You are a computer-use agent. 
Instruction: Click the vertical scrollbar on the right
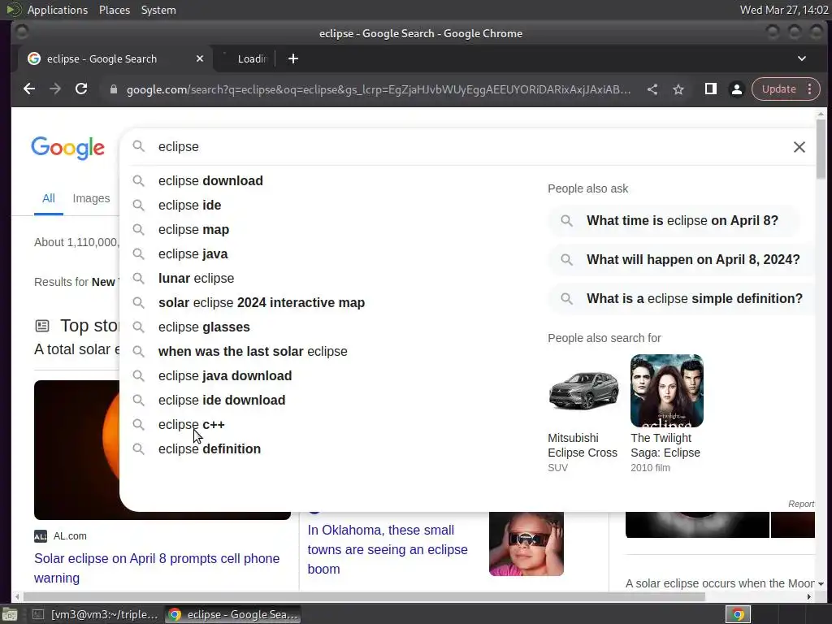(x=821, y=150)
